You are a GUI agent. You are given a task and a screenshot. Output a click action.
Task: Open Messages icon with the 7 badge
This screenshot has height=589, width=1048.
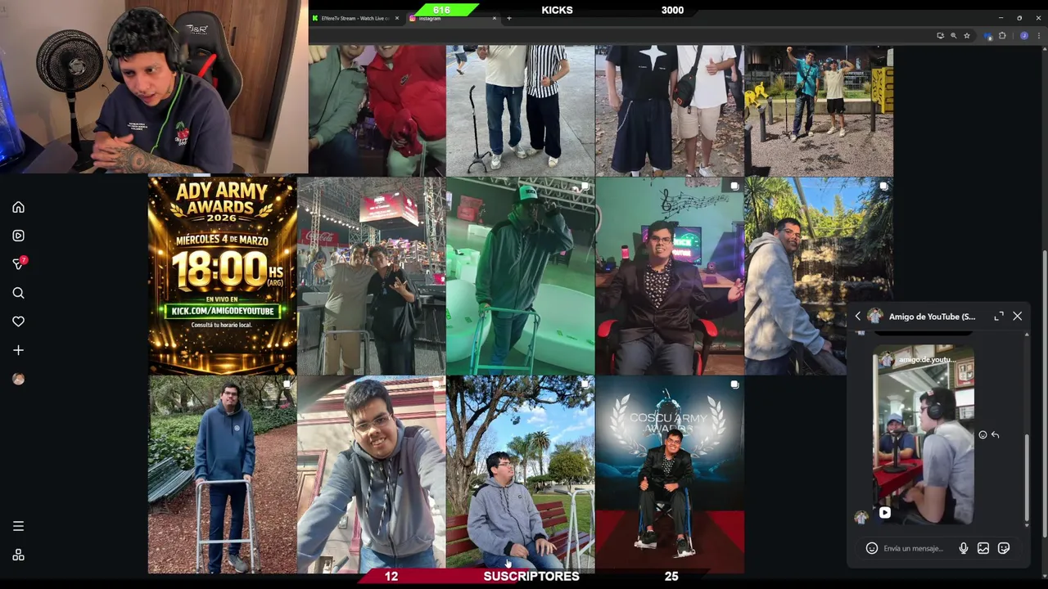coord(18,264)
